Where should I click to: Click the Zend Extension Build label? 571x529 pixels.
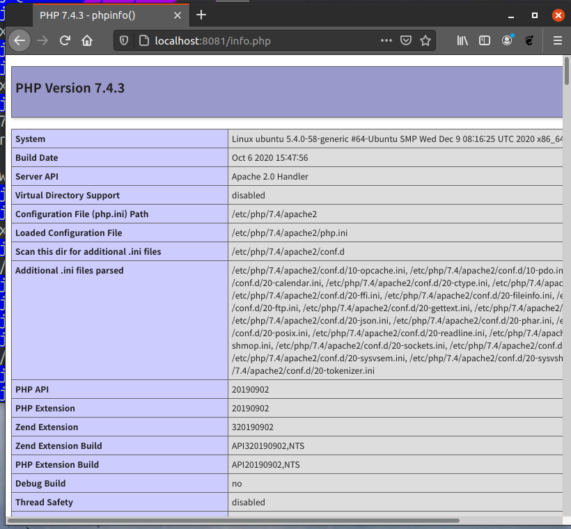coord(58,446)
